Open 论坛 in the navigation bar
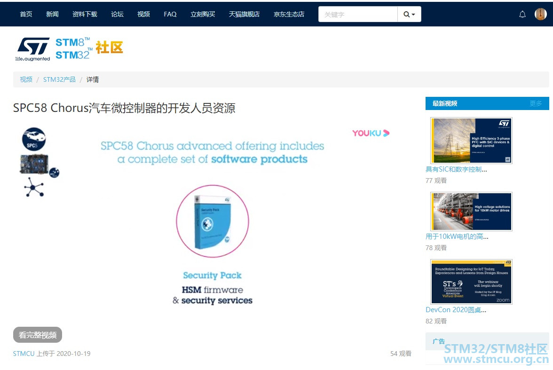This screenshot has width=553, height=370. click(x=117, y=14)
